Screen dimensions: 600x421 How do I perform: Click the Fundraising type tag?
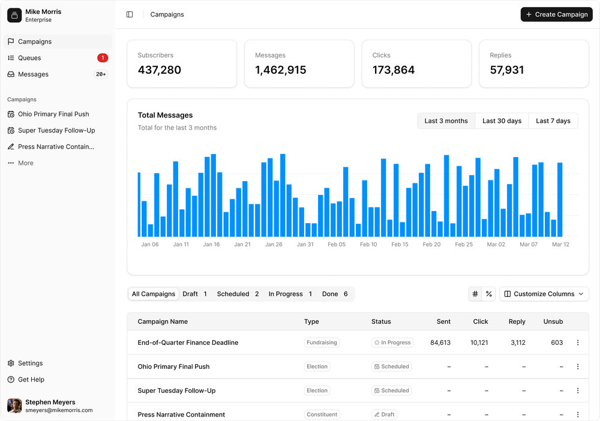pyautogui.click(x=322, y=342)
